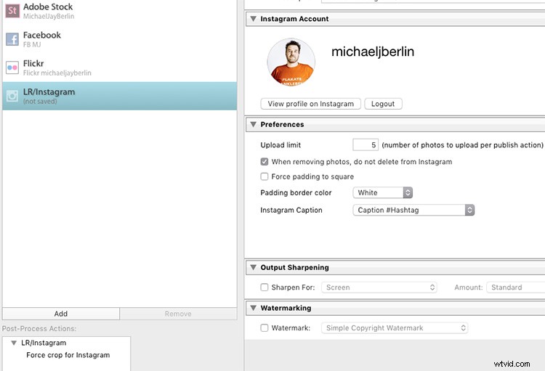Click the Upload limit number field
Viewport: 545px width, 371px height.
point(365,145)
